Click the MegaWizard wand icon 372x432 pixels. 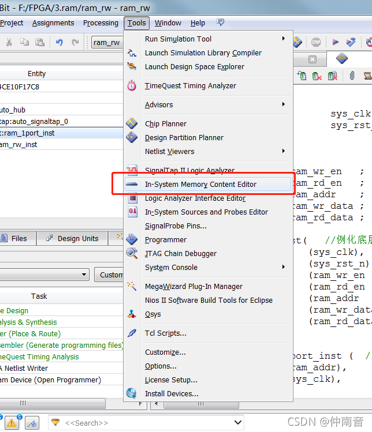click(x=132, y=286)
